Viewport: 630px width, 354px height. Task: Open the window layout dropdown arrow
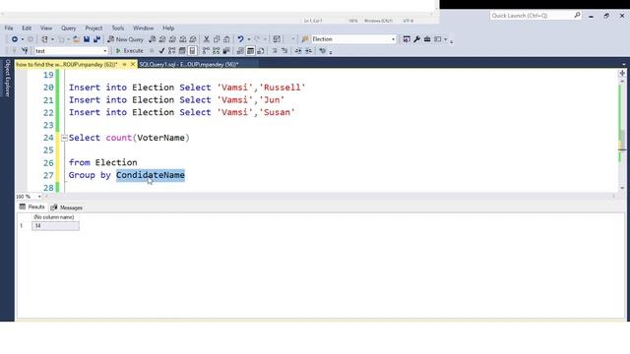pyautogui.click(x=446, y=39)
